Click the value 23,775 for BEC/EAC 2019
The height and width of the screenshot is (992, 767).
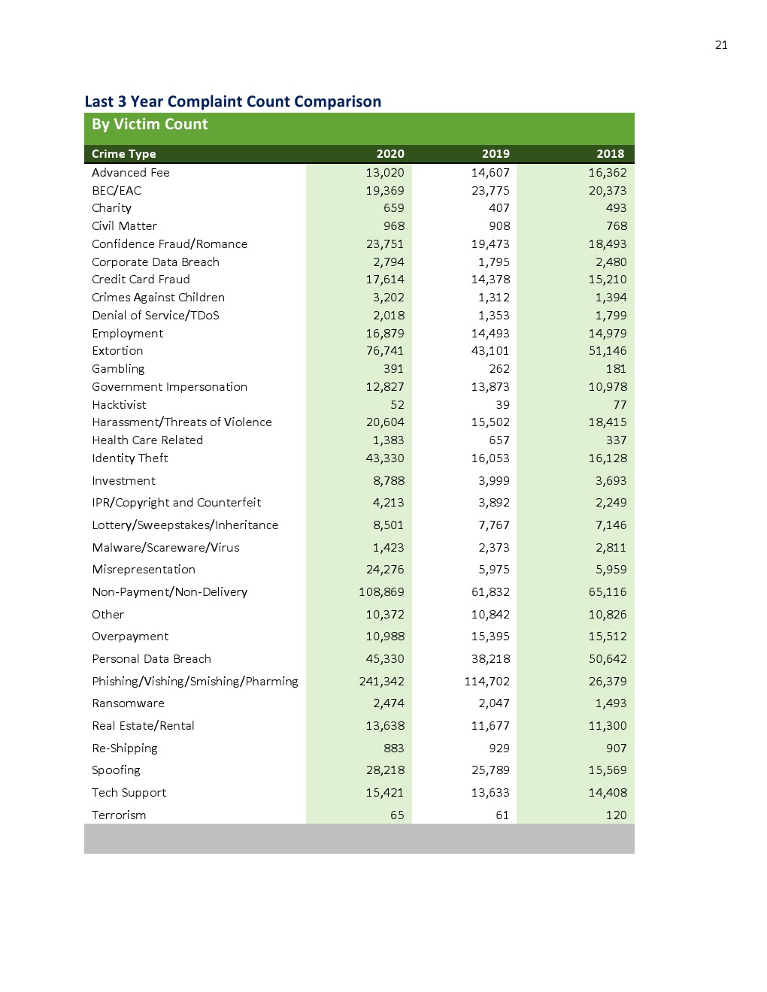click(x=490, y=191)
